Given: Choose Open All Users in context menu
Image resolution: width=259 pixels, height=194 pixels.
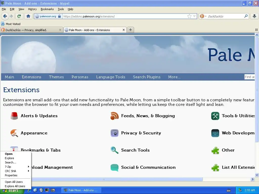Looking at the screenshot, I should pos(16,182).
